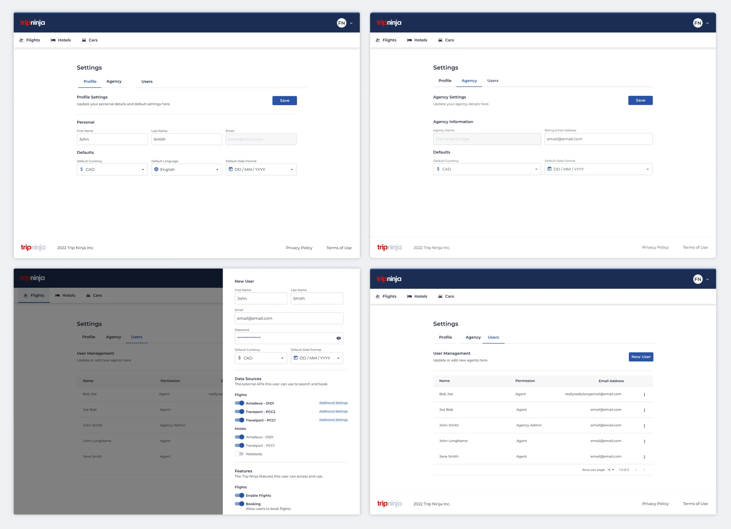The width and height of the screenshot is (731, 529).
Task: Toggle Travelport - PCC1 hotels data source
Action: [239, 445]
